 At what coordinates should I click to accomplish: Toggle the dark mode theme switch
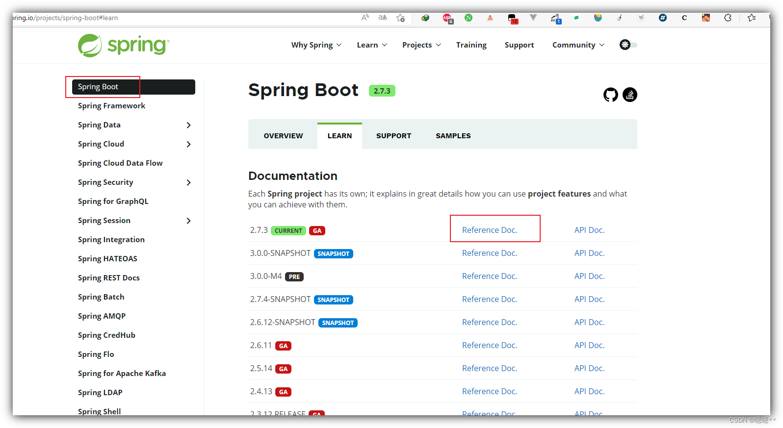point(628,45)
